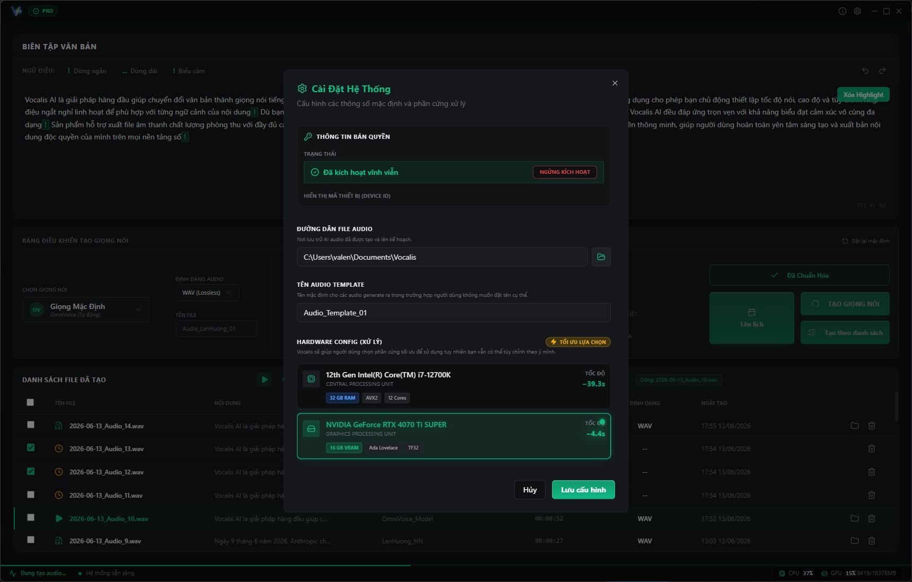Click the Lên lịch schedule button
This screenshot has height=582, width=912.
coord(752,318)
